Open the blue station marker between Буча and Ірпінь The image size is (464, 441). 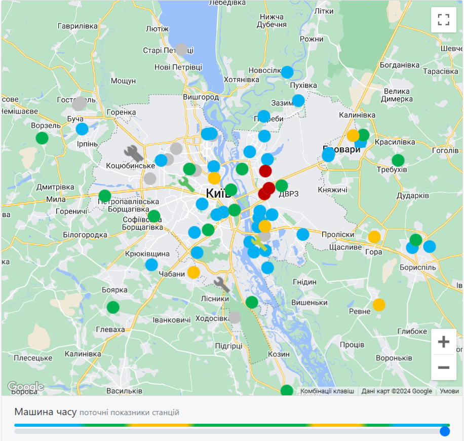point(82,129)
